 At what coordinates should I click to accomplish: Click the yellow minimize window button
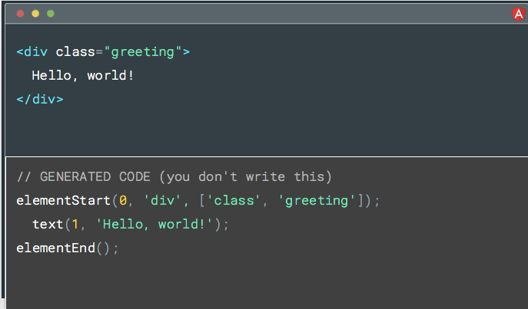click(x=35, y=14)
